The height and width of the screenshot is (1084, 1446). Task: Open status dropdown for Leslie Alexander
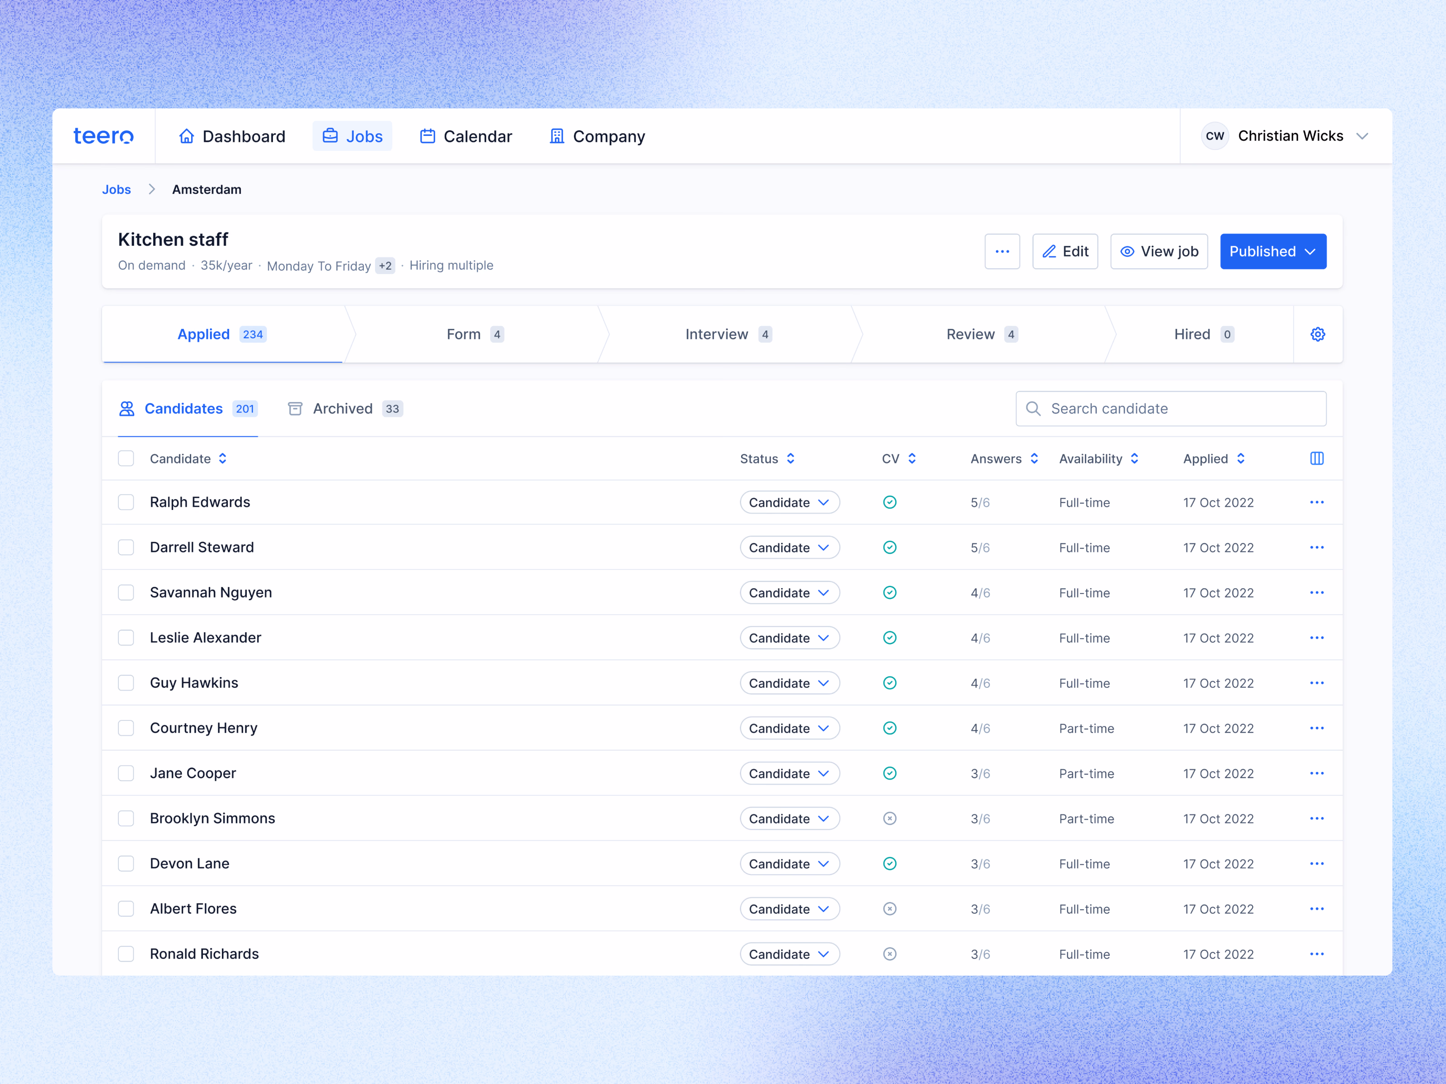(x=789, y=637)
